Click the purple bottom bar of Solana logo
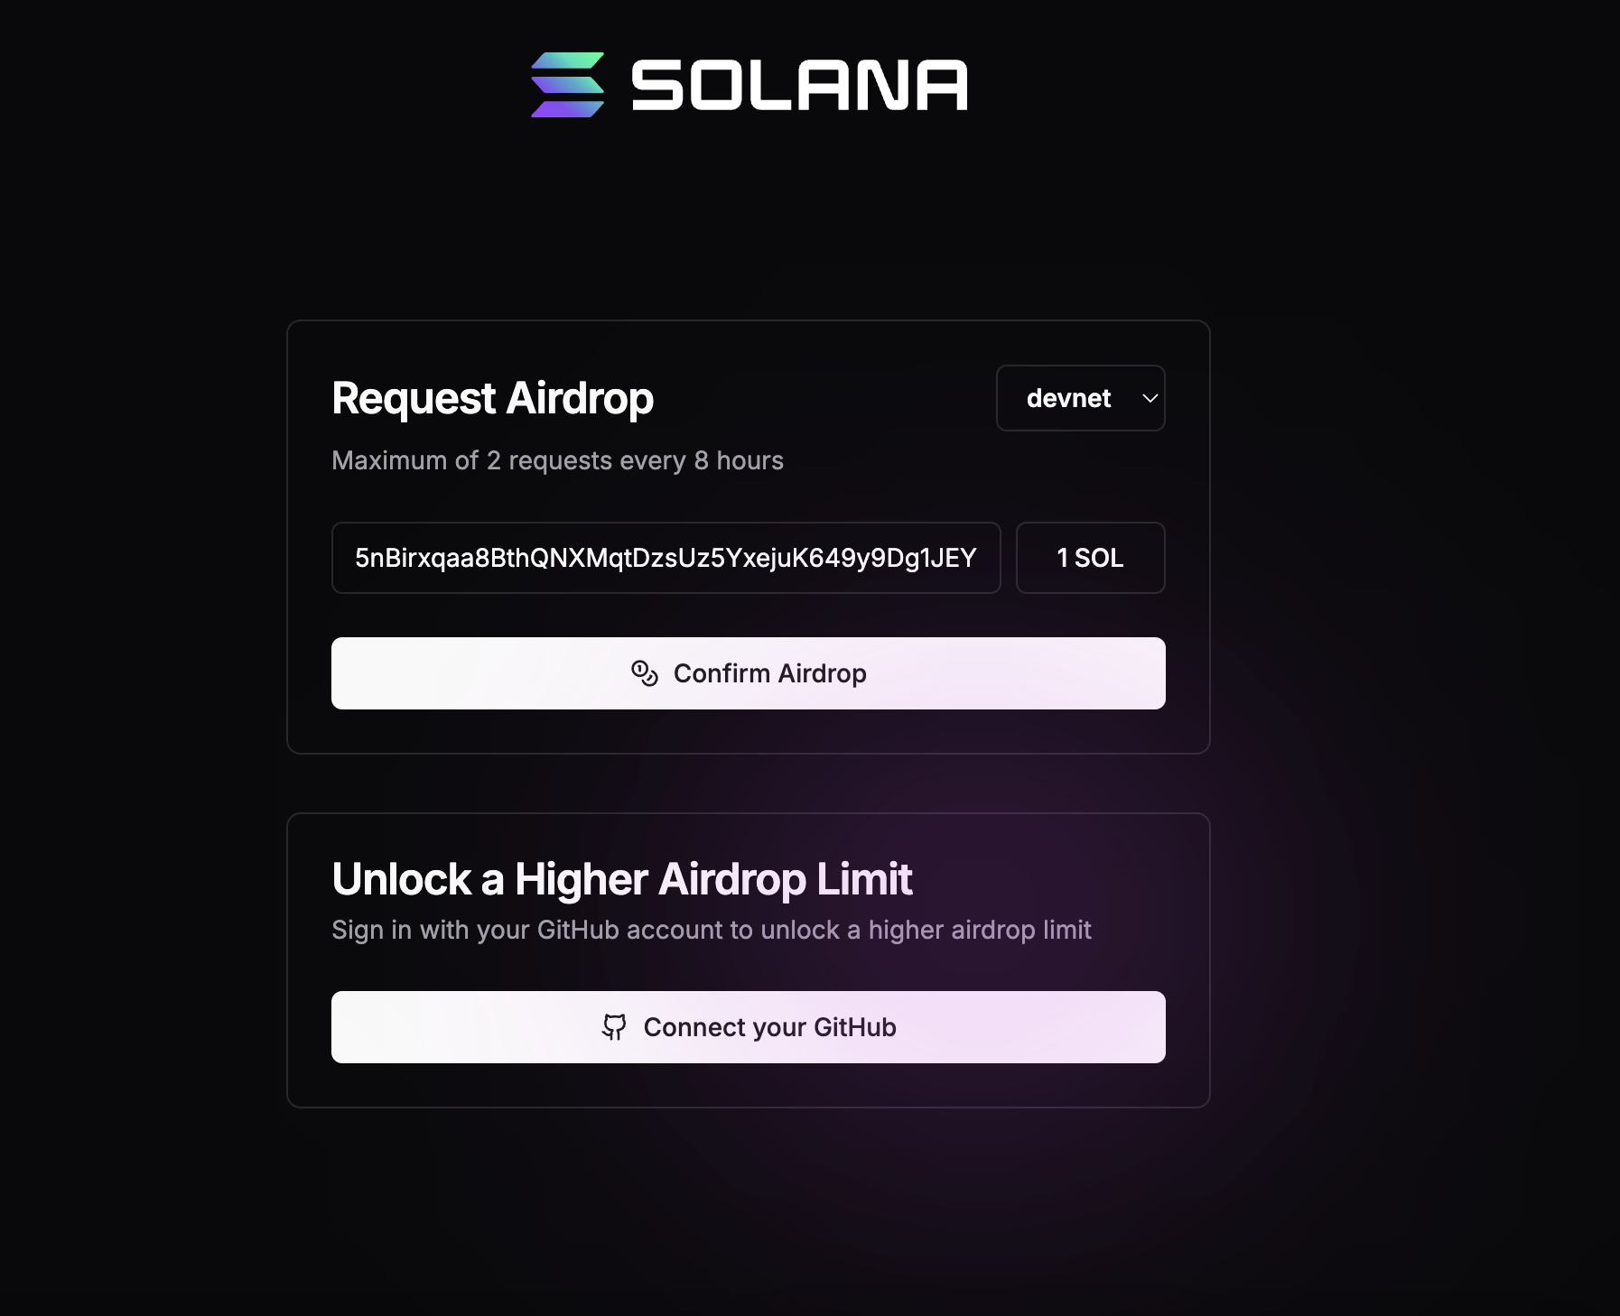The width and height of the screenshot is (1620, 1316). click(567, 109)
